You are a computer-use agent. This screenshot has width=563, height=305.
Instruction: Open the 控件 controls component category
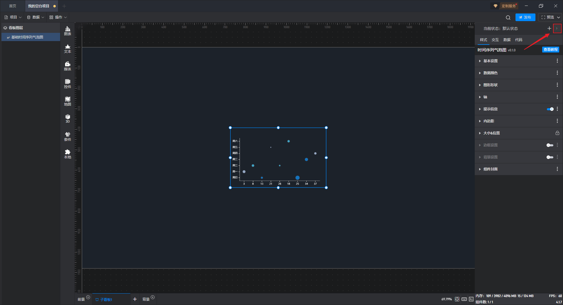(x=67, y=84)
